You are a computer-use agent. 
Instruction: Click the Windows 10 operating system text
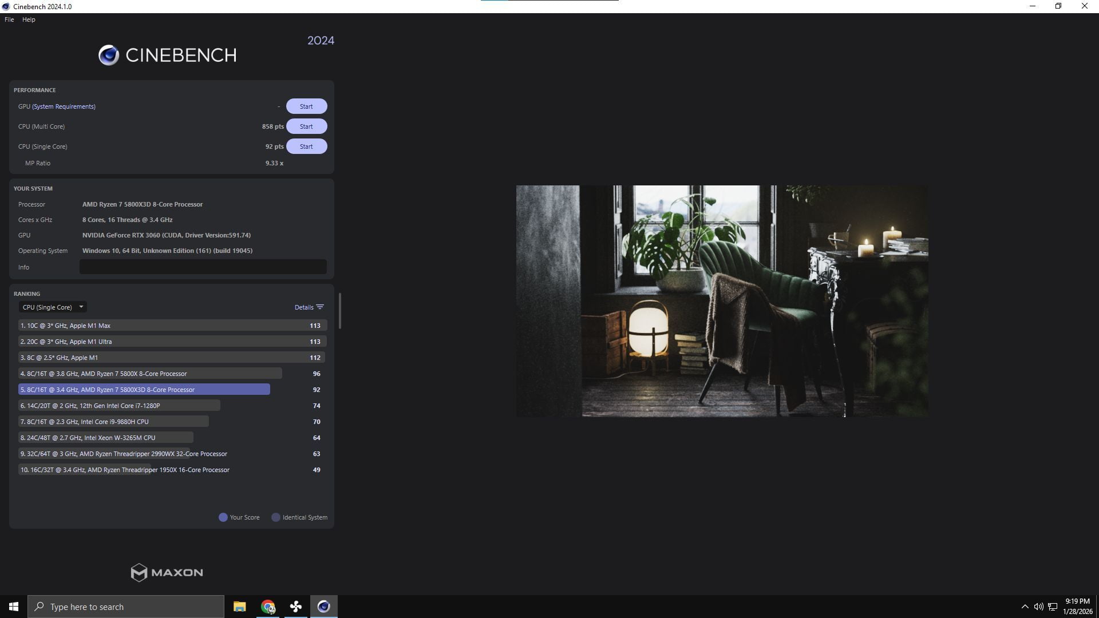(x=167, y=251)
